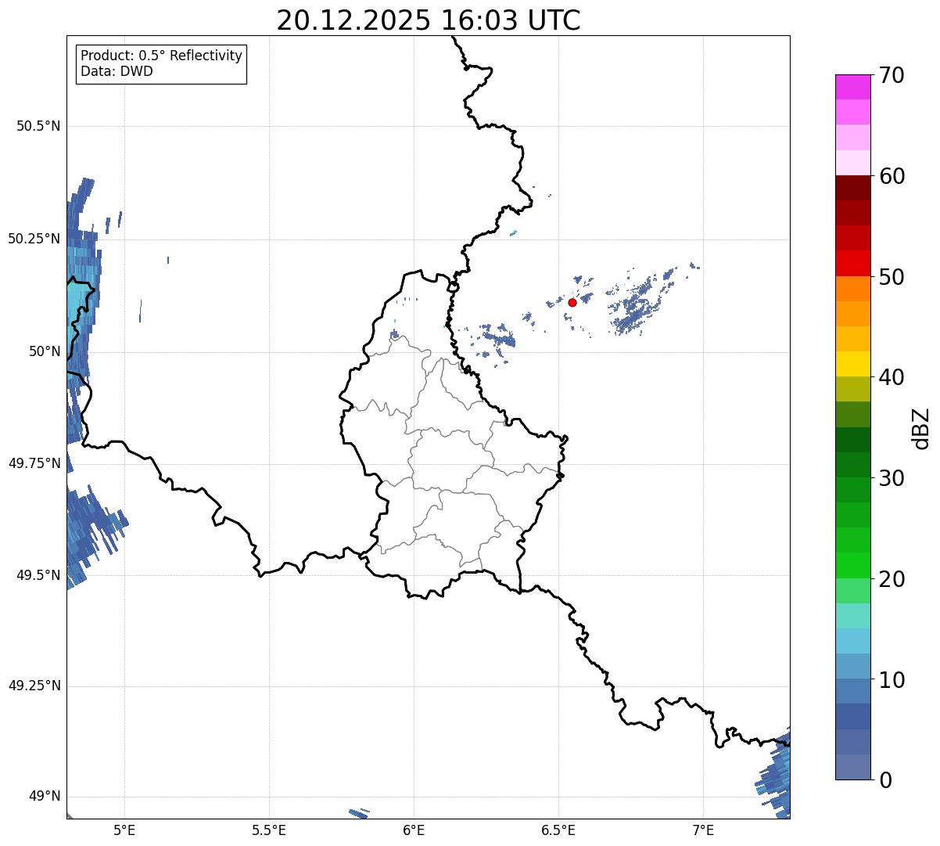940x846 pixels.
Task: Click the colorbar tick label 0
Action: point(885,780)
